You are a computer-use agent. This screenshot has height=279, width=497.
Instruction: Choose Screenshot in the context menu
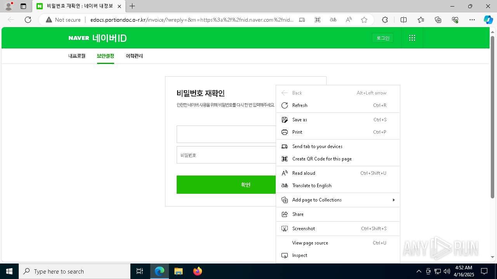pos(338,229)
